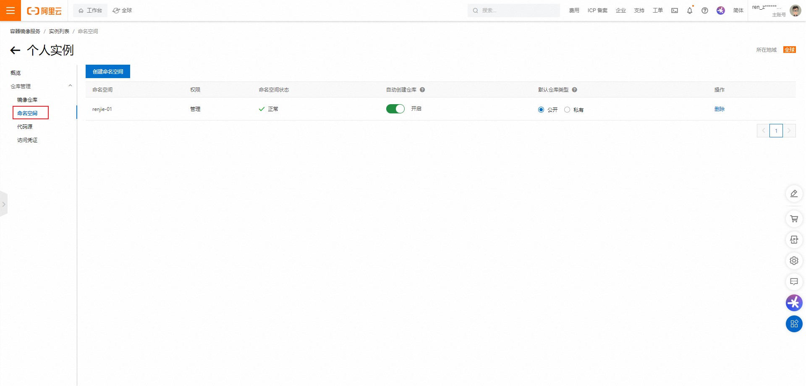
Task: Go to 访问凭证 in the sidebar
Action: (27, 140)
